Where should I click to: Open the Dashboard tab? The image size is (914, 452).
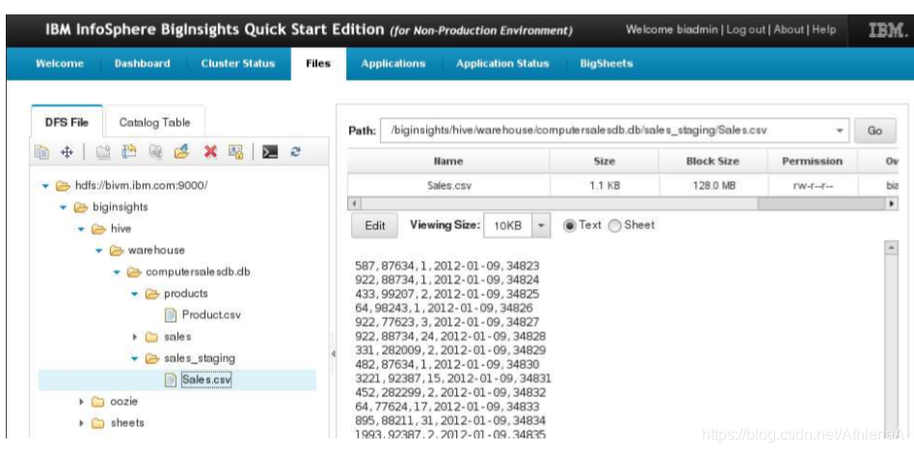coord(143,64)
